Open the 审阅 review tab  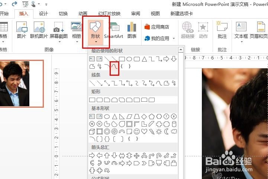tap(136, 13)
